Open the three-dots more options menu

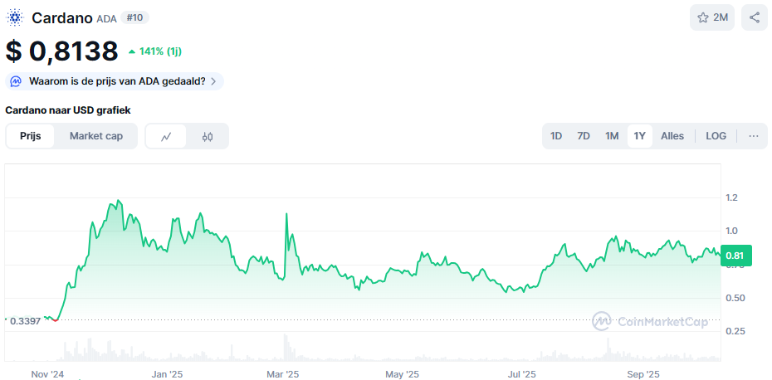(x=753, y=136)
